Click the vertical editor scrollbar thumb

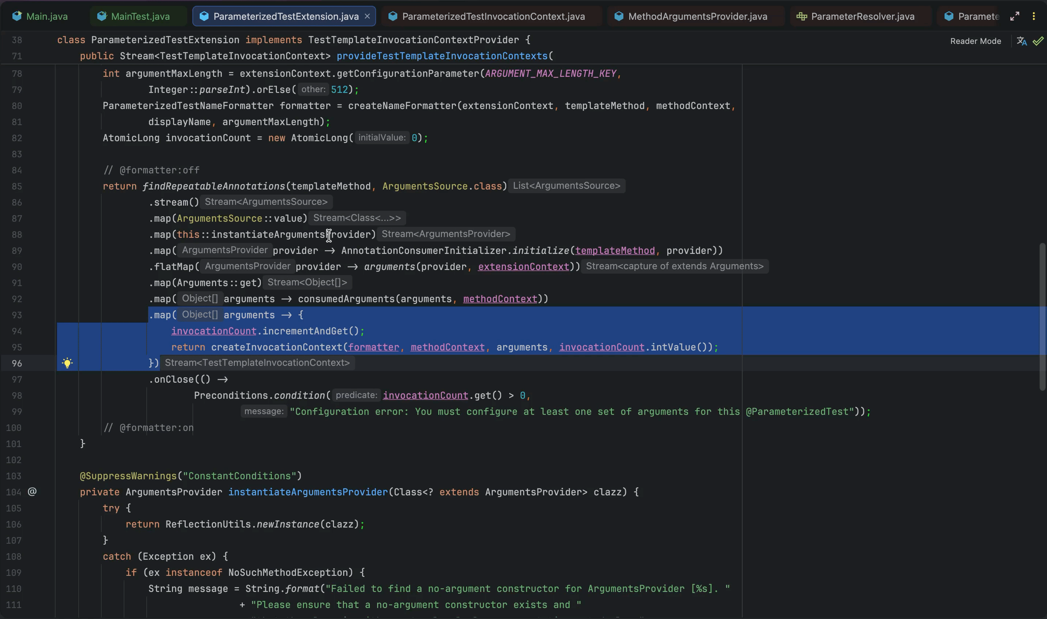click(x=1042, y=317)
